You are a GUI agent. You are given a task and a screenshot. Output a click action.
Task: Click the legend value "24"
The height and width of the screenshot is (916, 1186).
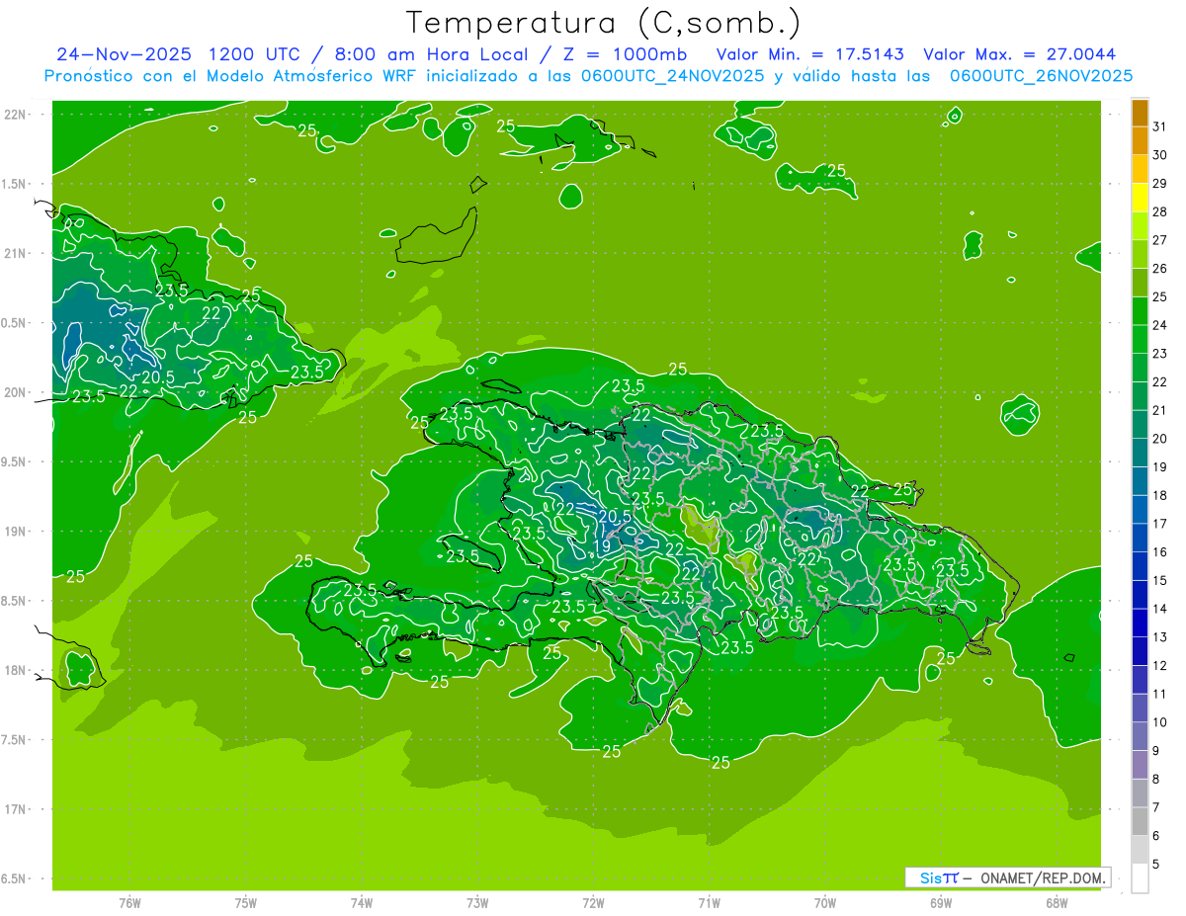(1159, 325)
